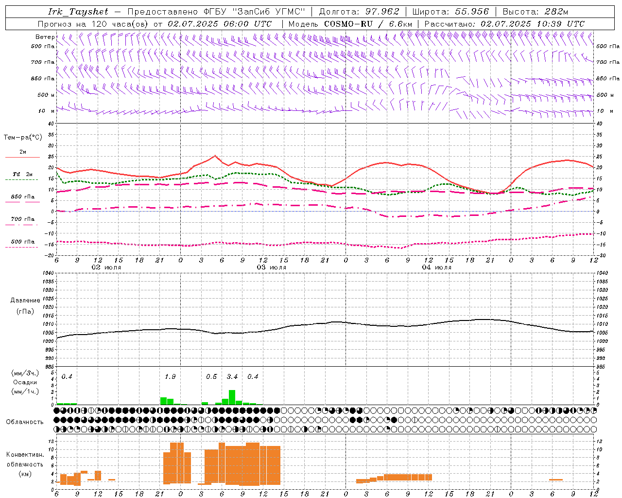Select the Давление pressure panel label
622x498 pixels.
(25, 301)
